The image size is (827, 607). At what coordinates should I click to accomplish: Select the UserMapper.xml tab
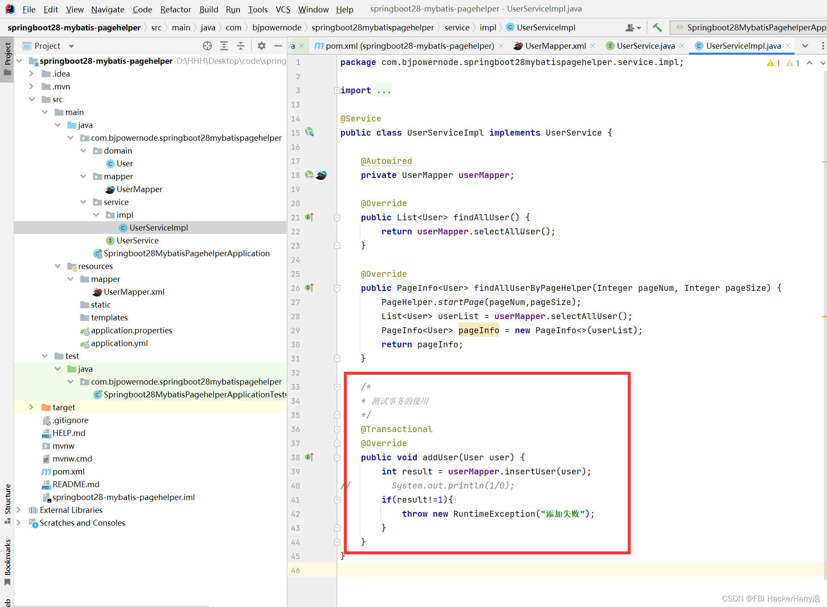555,46
